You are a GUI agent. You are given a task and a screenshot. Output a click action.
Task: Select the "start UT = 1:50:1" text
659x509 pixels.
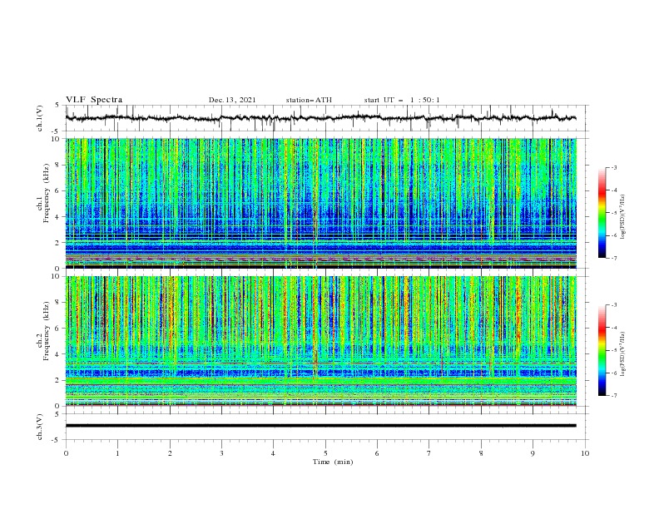[x=402, y=100]
